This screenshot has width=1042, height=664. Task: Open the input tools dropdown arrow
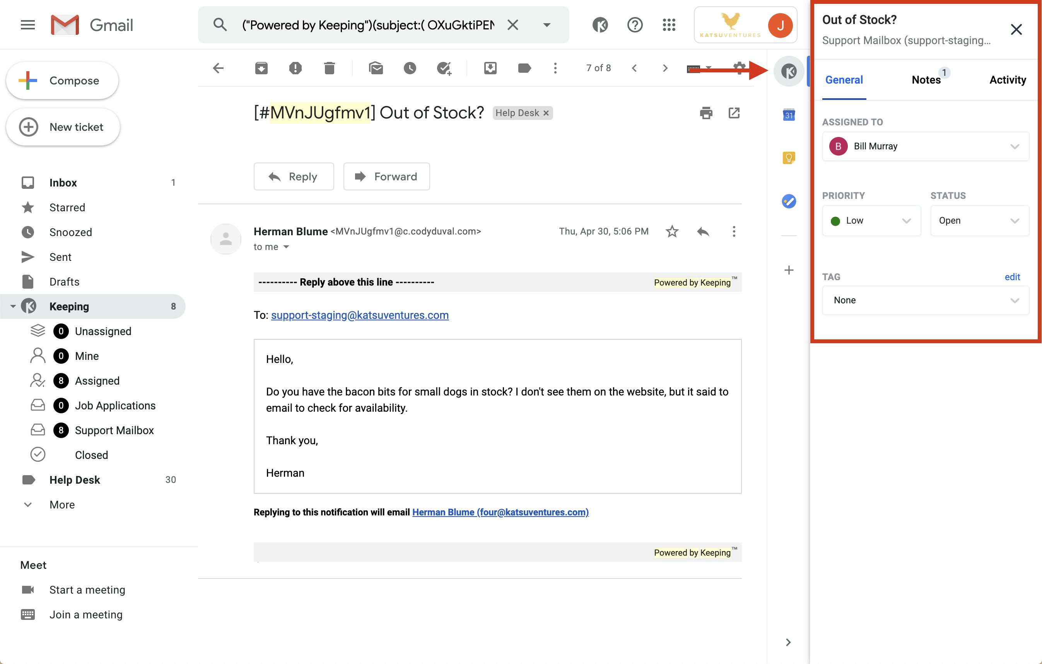[708, 68]
